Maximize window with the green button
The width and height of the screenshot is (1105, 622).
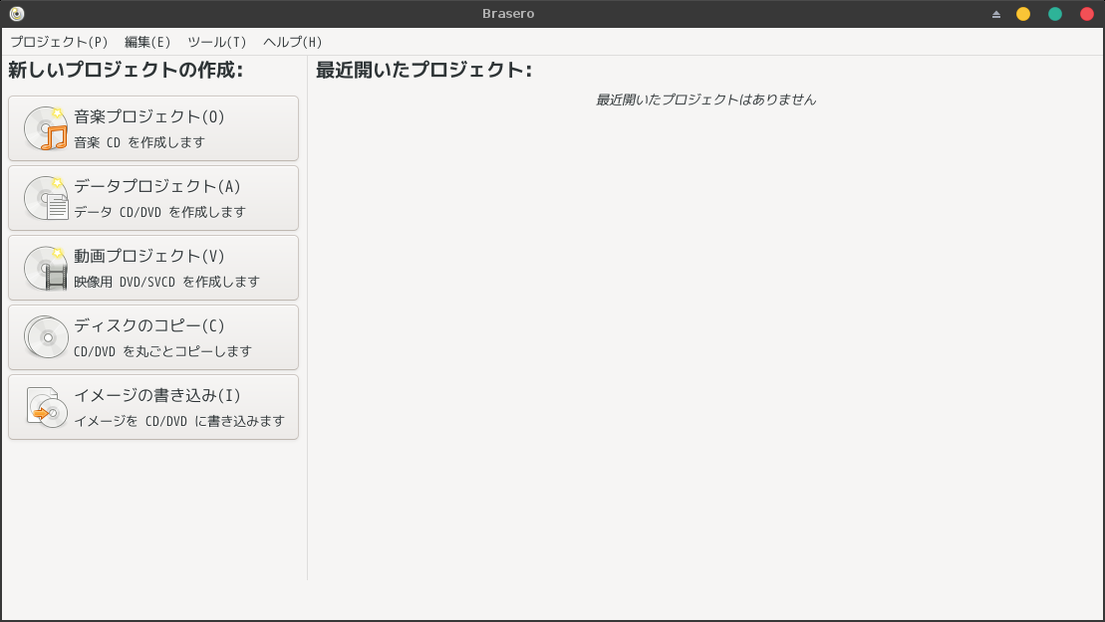1055,14
